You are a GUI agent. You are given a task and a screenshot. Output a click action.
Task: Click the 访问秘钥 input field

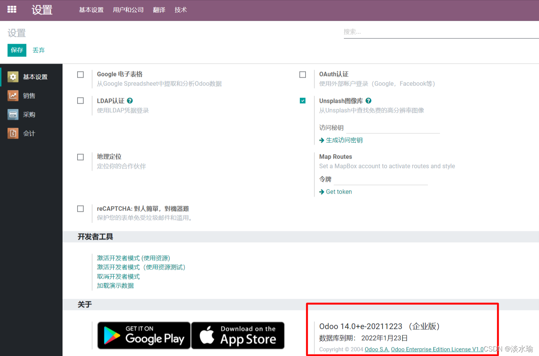coord(393,128)
